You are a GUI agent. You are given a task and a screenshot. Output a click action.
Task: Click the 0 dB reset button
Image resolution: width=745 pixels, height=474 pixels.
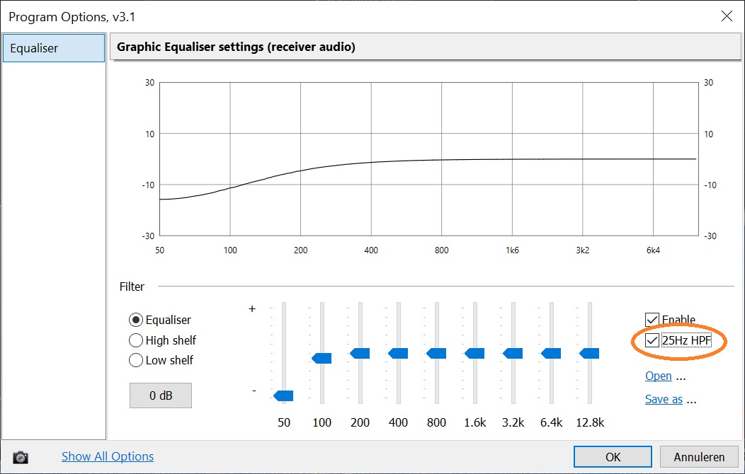click(x=161, y=395)
